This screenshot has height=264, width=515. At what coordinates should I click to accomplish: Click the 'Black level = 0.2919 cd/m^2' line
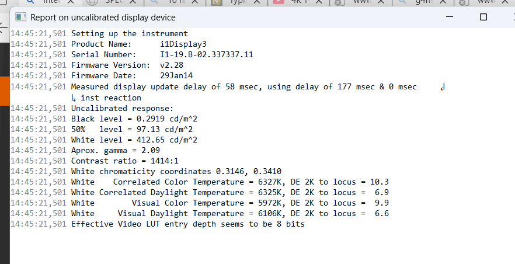point(134,119)
